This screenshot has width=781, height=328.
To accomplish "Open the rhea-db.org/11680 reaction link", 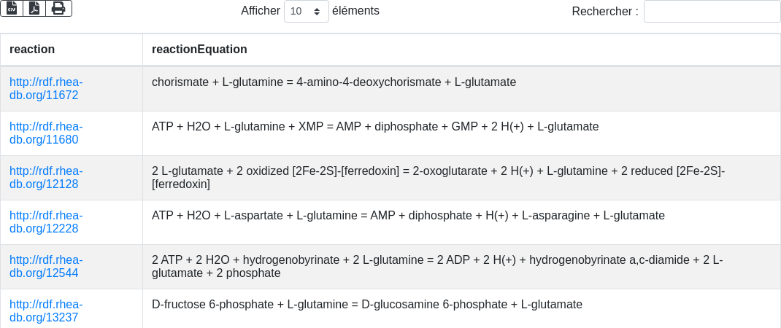I will [x=45, y=133].
